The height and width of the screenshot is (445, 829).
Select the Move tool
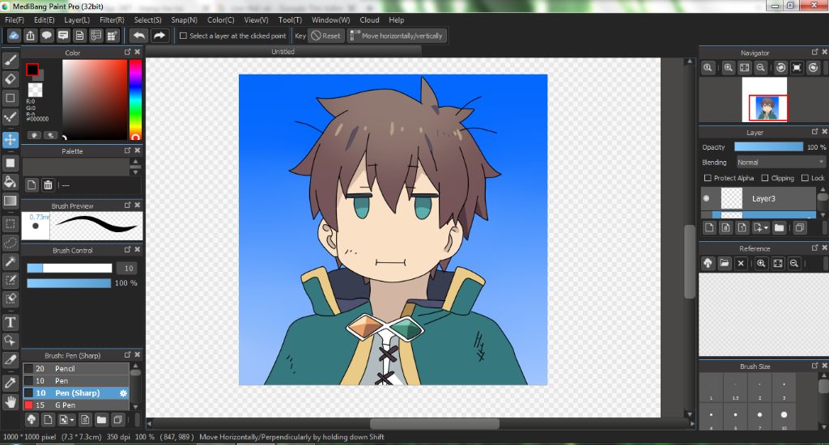10,139
